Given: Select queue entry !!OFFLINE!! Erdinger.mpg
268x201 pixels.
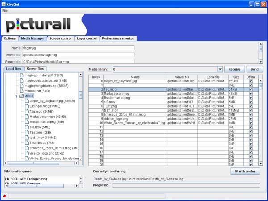Looking at the screenshot, I should coord(26,179).
